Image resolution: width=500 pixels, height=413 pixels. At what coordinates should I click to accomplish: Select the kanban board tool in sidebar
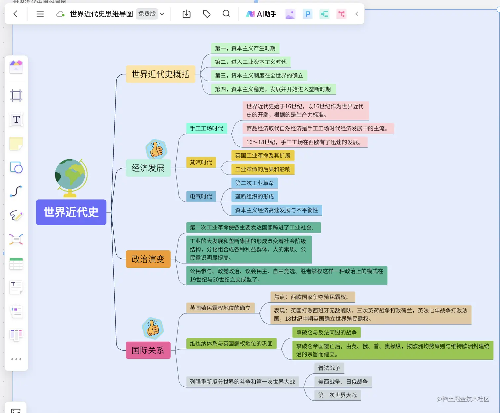tap(16, 335)
